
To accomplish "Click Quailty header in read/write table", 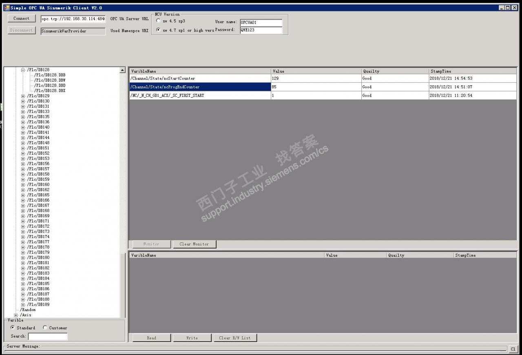I will click(x=420, y=255).
